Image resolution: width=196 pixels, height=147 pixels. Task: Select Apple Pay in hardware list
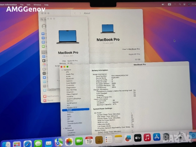[70, 74]
